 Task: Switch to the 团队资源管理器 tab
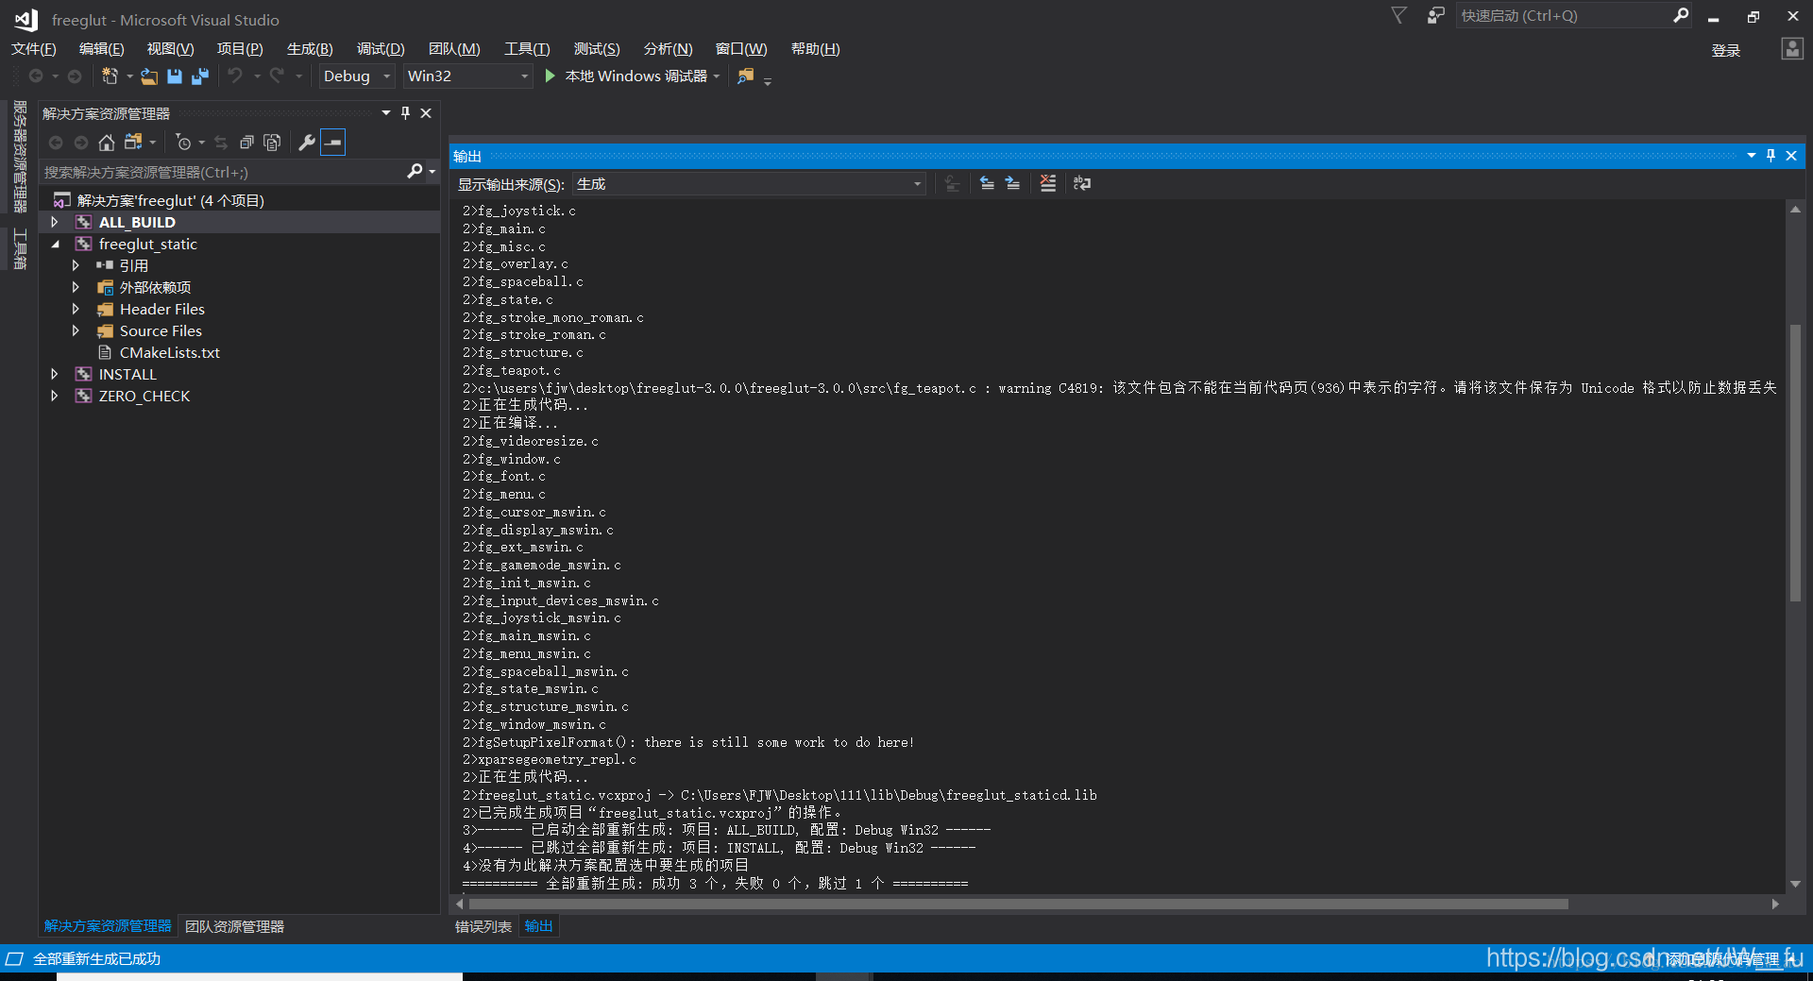tap(234, 926)
